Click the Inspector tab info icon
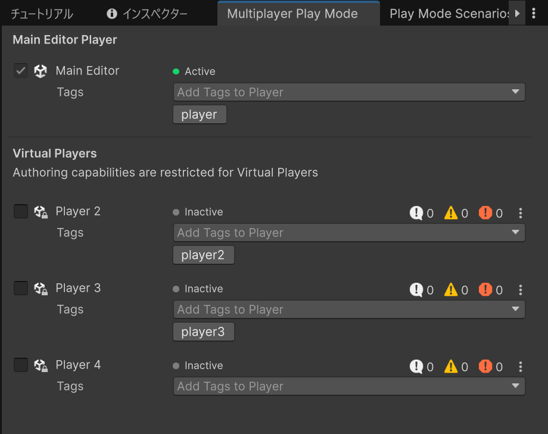Viewport: 548px width, 434px height. coord(112,14)
